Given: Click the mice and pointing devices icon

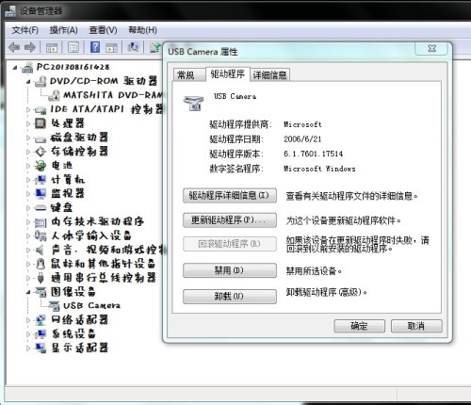Looking at the screenshot, I should 41,264.
